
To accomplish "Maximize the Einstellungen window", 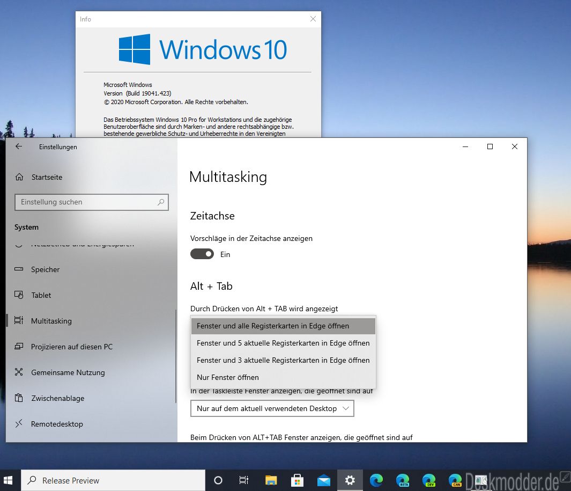I will pos(490,146).
